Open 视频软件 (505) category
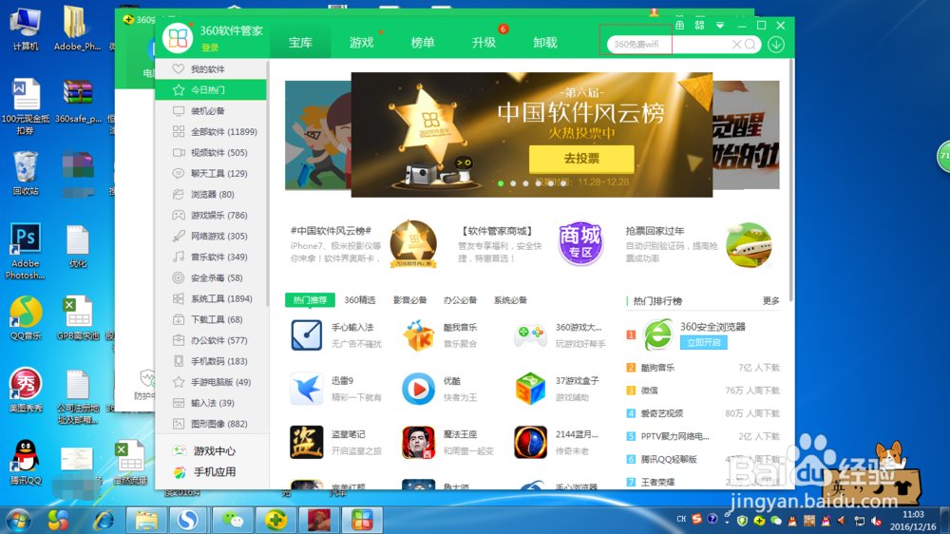950x534 pixels. click(211, 153)
